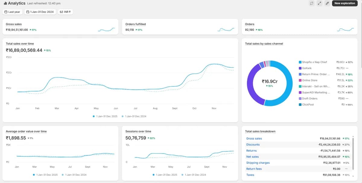
Task: Toggle 2025 series in Sessions legend
Action: pos(165,175)
